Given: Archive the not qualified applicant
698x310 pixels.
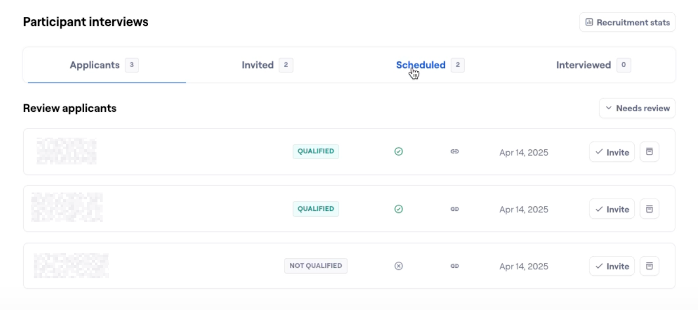Looking at the screenshot, I should (650, 266).
